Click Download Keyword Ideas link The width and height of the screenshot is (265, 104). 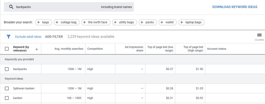click(235, 7)
